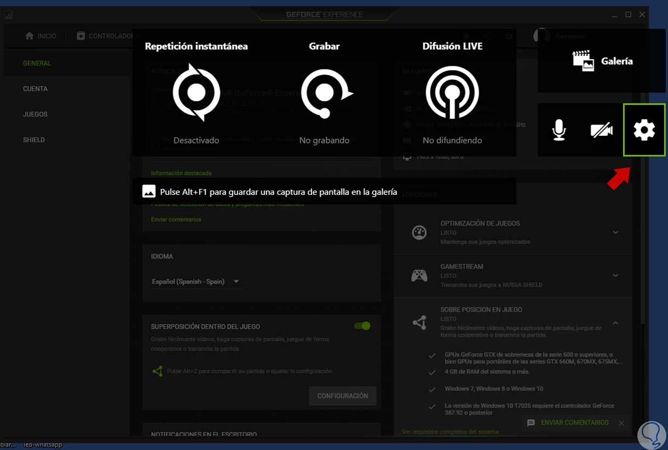Open the Galería gallery
Screen dimensions: 668x450
[602, 61]
